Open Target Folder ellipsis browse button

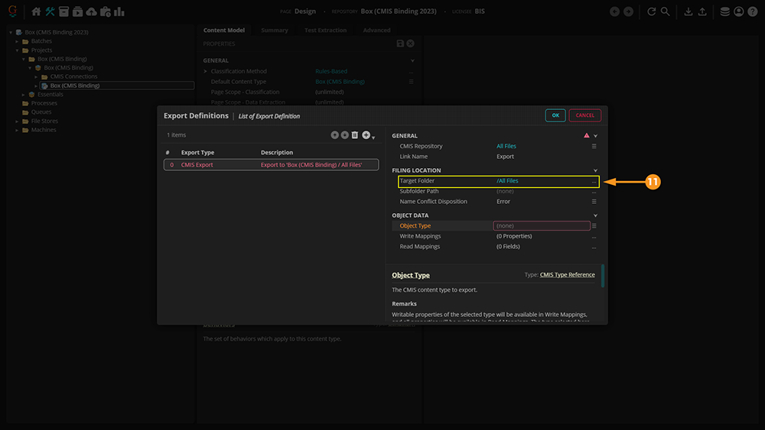coord(594,182)
